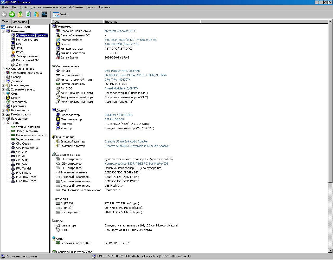Select the Копирование в памяти test
The height and width of the screenshot is (260, 333).
31,135
